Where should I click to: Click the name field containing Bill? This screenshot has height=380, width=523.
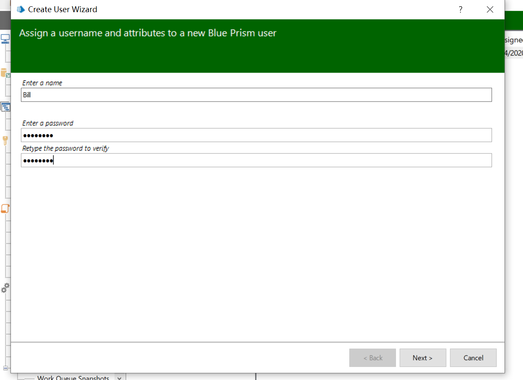click(x=256, y=95)
